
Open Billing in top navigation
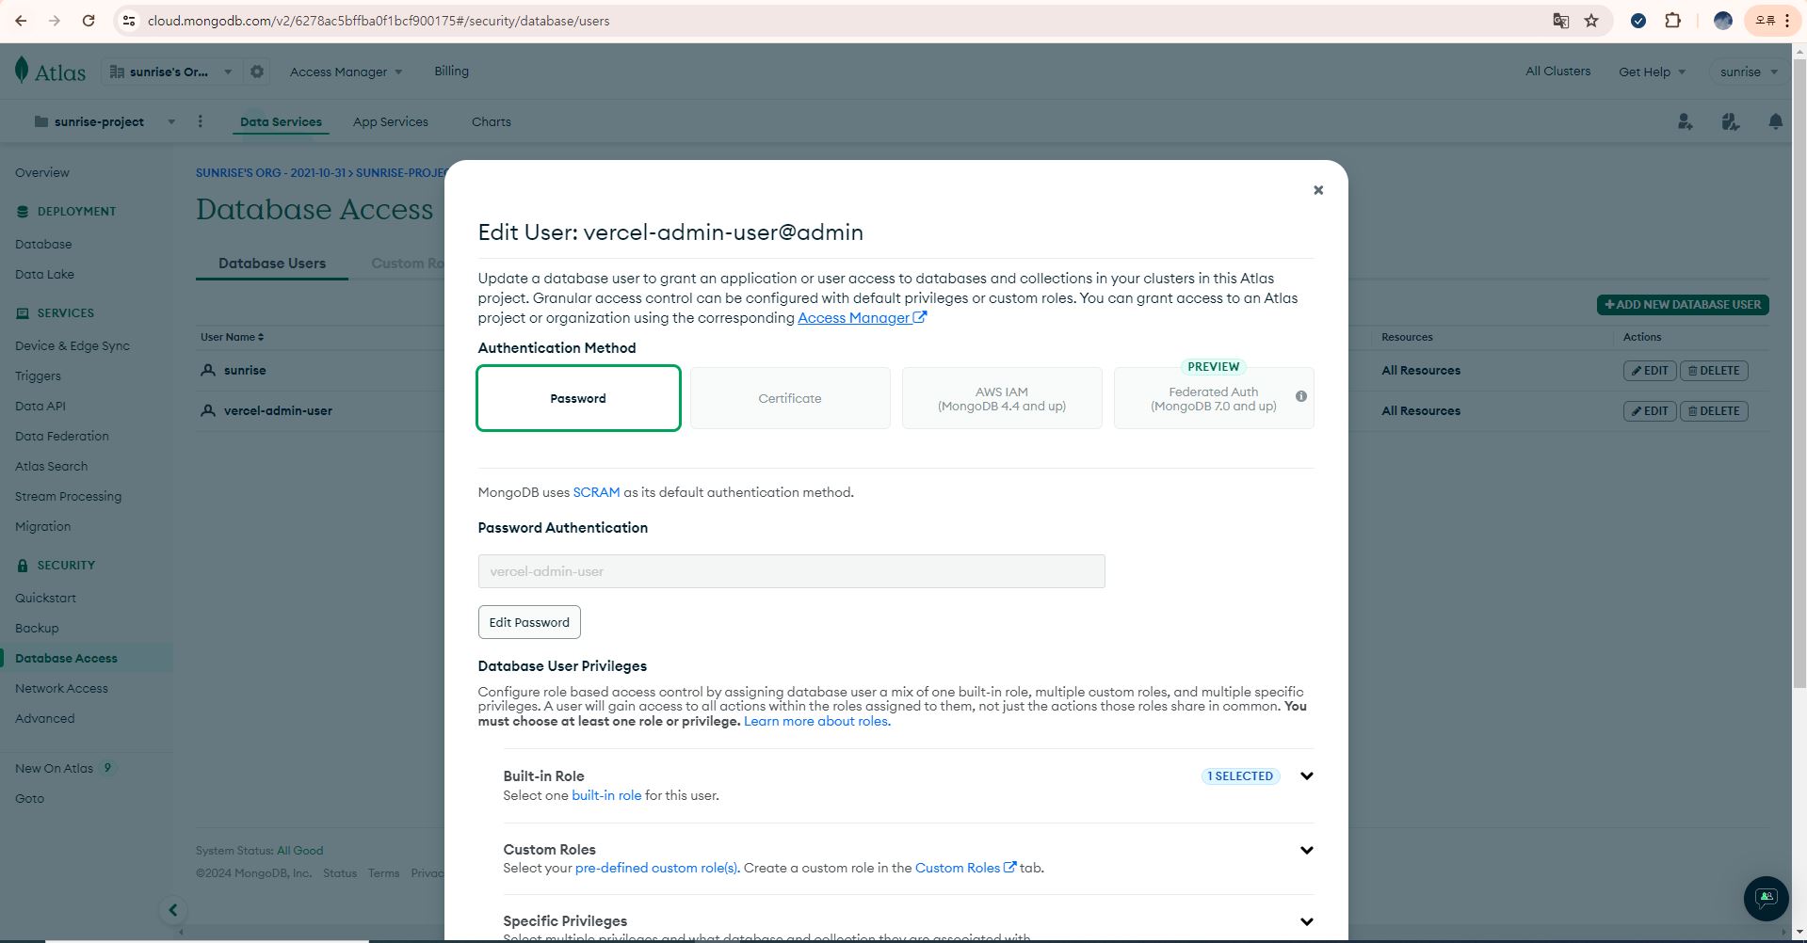[451, 71]
